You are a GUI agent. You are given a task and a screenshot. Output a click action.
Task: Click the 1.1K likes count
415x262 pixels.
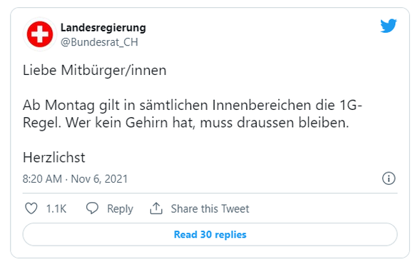(56, 208)
